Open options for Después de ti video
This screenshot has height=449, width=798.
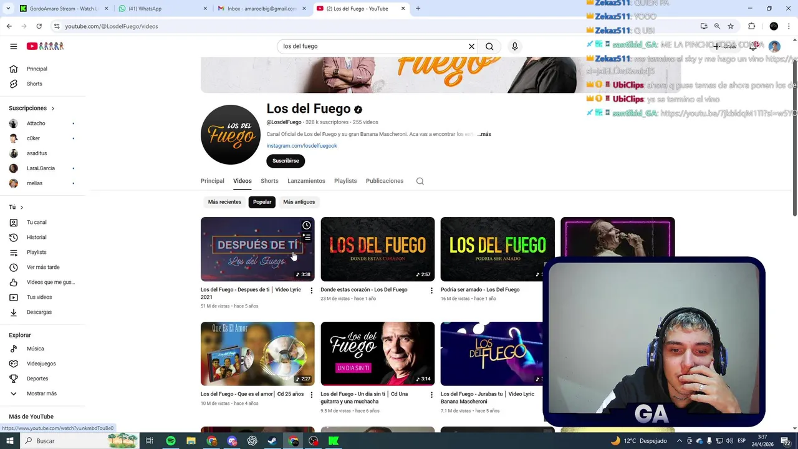[x=311, y=291]
